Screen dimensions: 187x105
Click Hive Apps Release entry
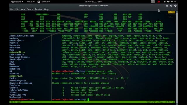20,57
